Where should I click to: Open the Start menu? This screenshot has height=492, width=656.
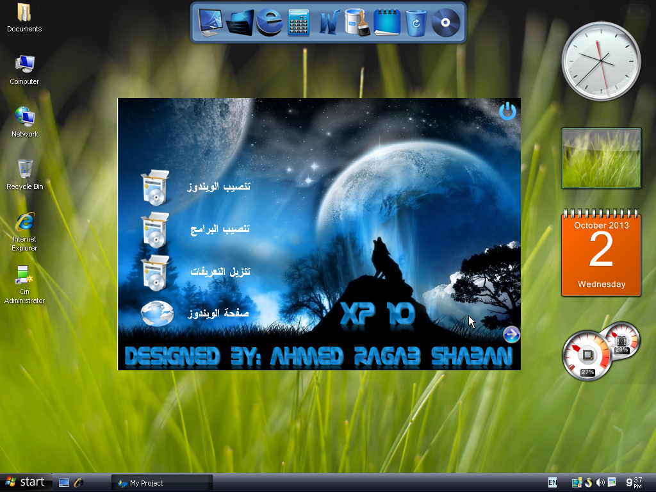pyautogui.click(x=26, y=482)
